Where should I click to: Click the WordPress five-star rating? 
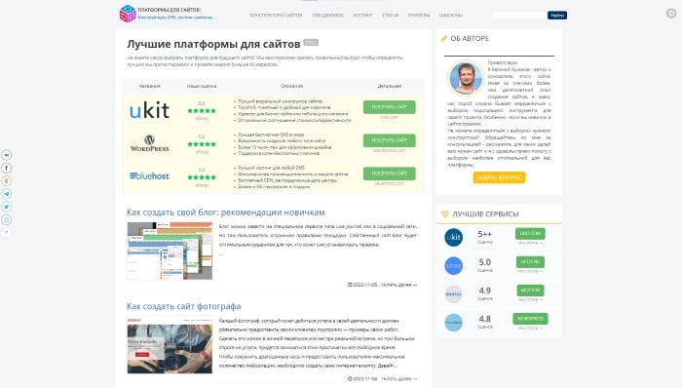202,144
